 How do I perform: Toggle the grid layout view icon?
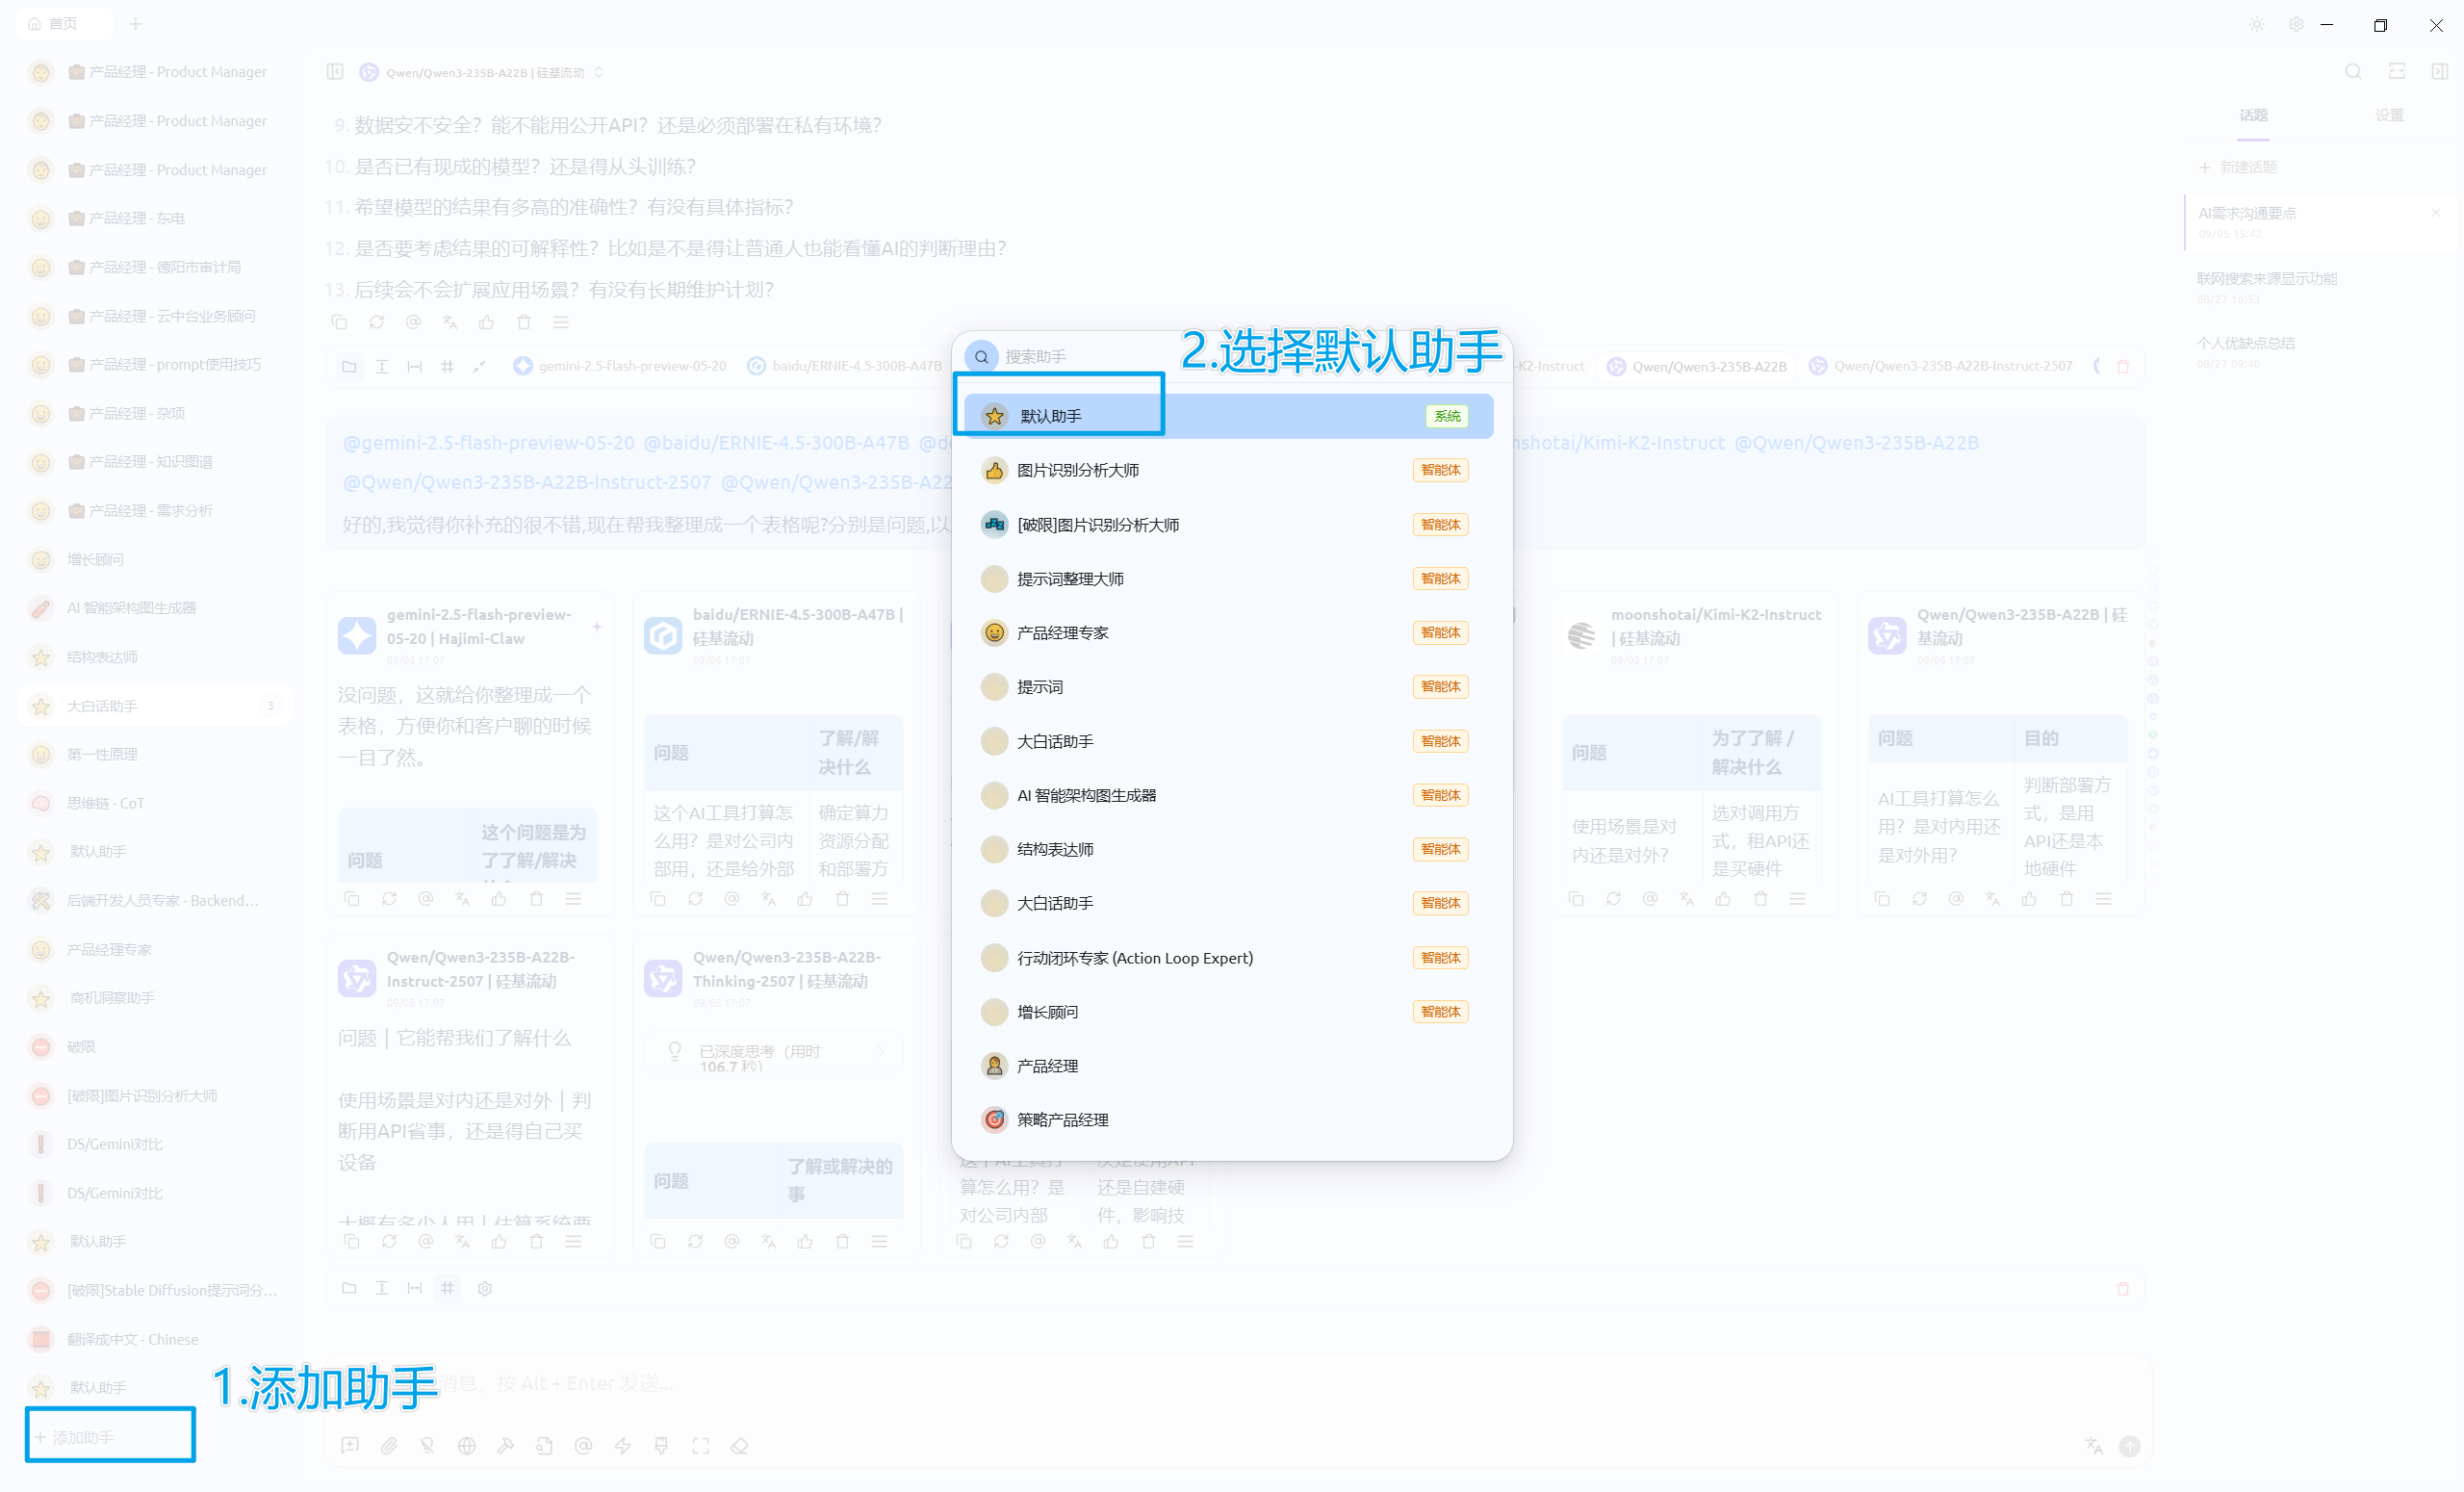click(447, 1288)
